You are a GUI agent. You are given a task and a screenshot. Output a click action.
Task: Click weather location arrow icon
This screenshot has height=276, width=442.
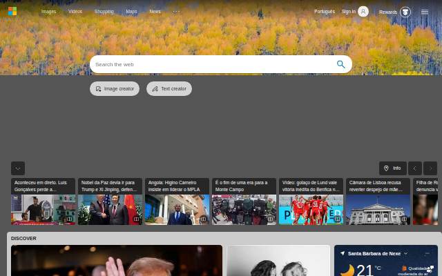(x=343, y=253)
